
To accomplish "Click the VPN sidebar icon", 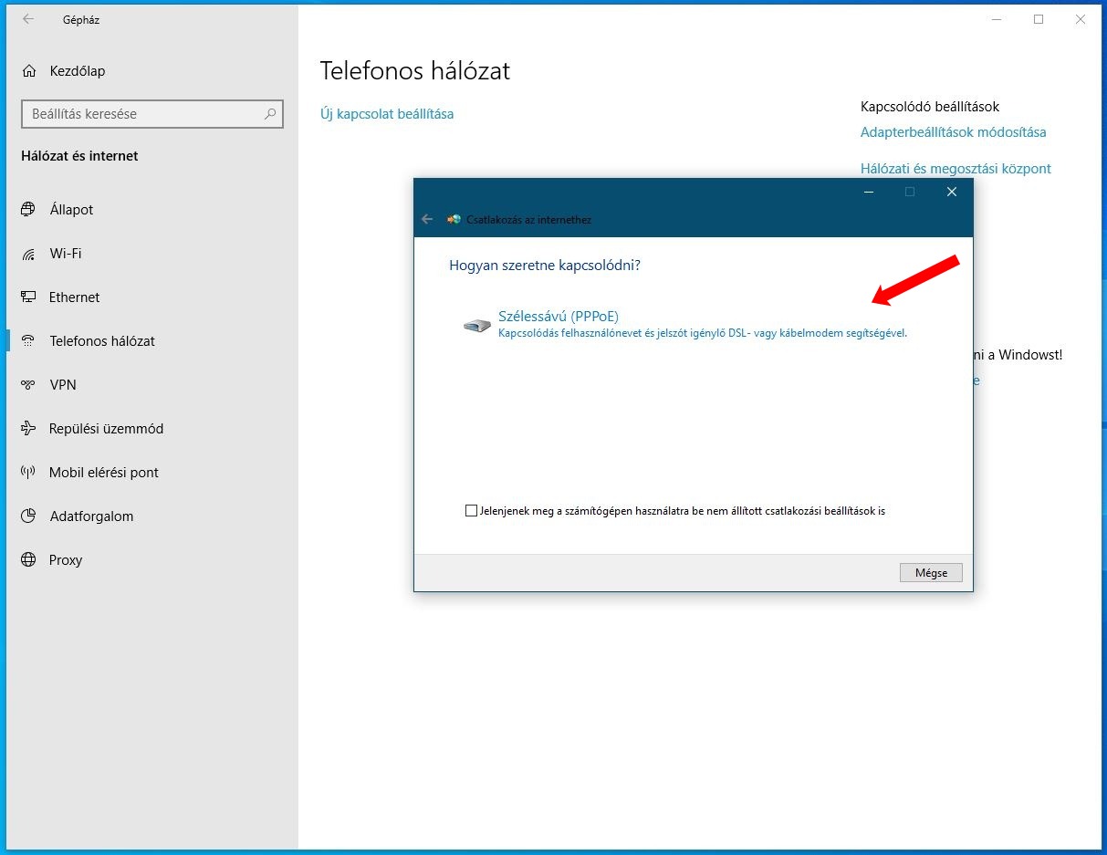I will tap(29, 385).
